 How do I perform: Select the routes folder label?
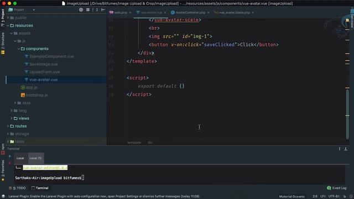21,126
